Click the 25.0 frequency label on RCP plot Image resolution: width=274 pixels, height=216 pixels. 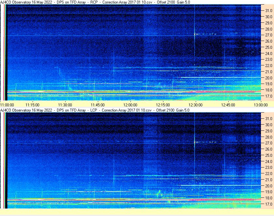click(269, 47)
